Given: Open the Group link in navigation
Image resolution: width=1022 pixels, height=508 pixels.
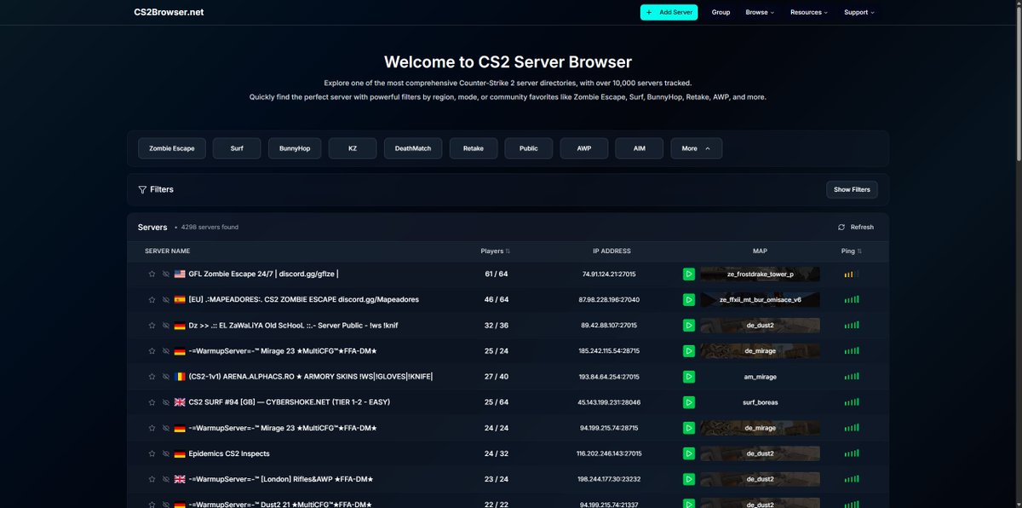Looking at the screenshot, I should [x=721, y=13].
